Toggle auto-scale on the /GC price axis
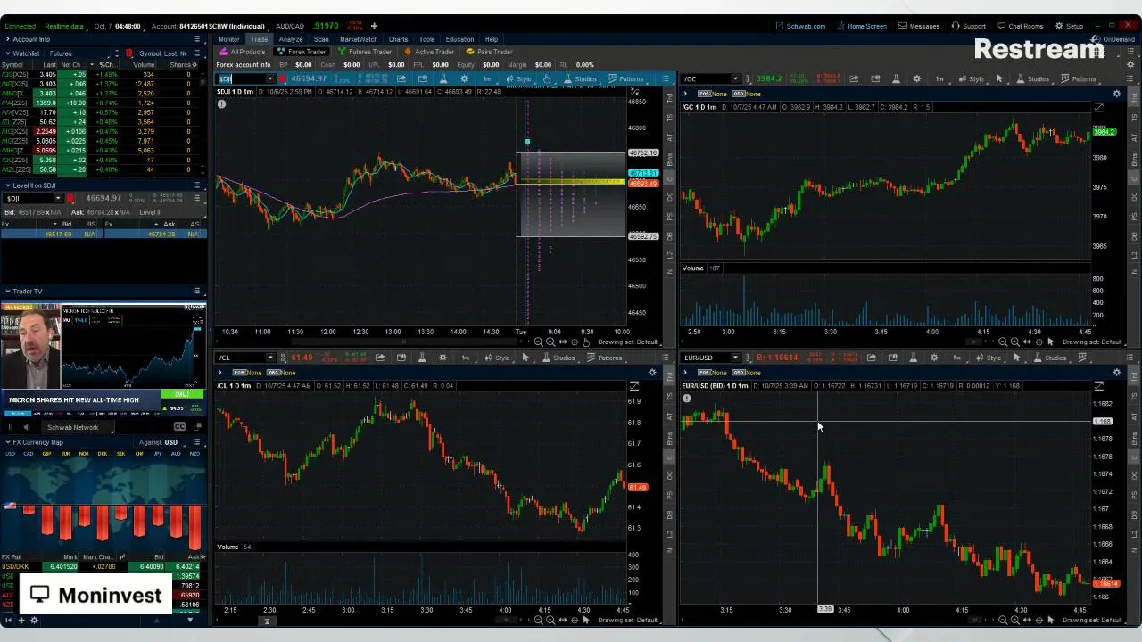Screen dimensions: 1142x642 1098,107
